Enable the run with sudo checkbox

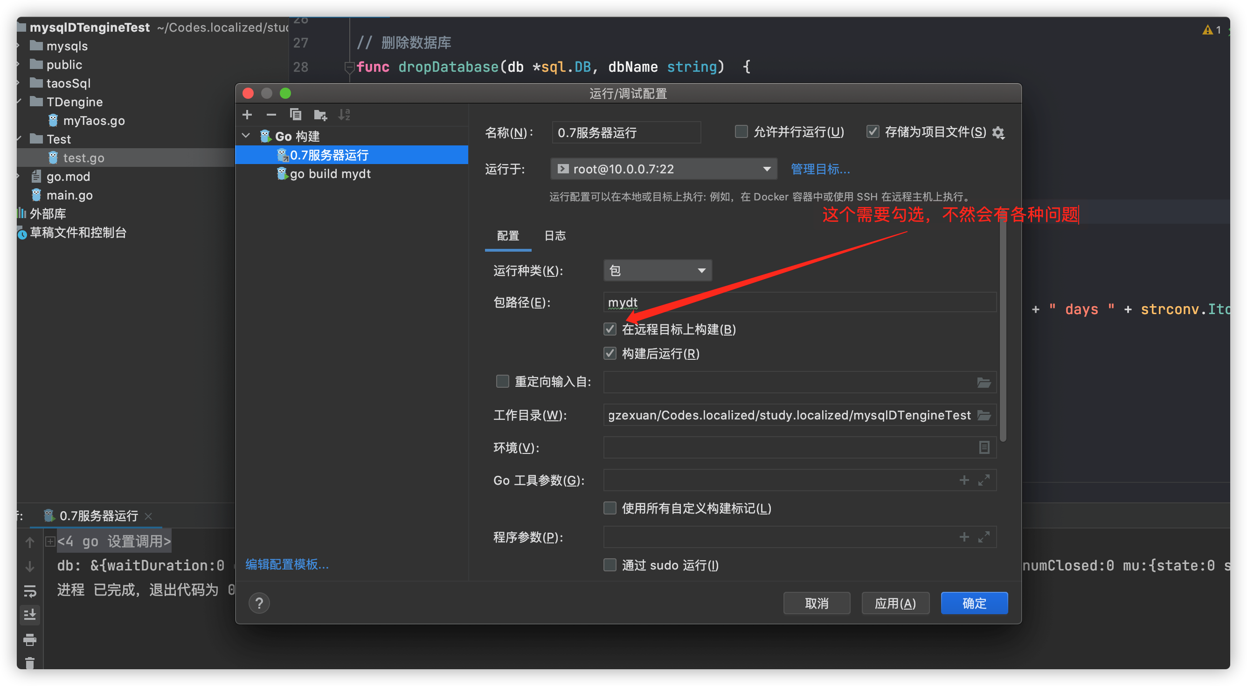click(610, 565)
